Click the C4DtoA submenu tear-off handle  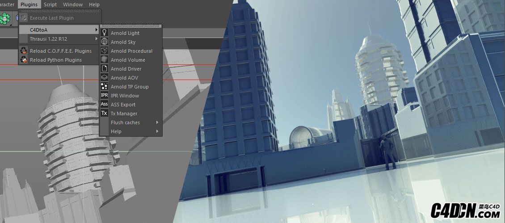click(131, 26)
